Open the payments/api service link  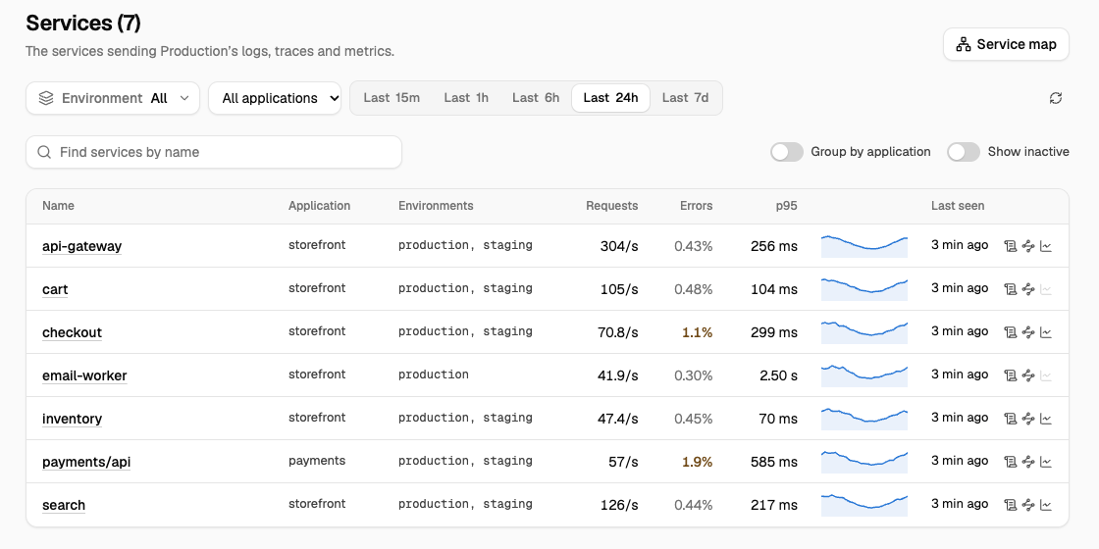click(x=86, y=462)
